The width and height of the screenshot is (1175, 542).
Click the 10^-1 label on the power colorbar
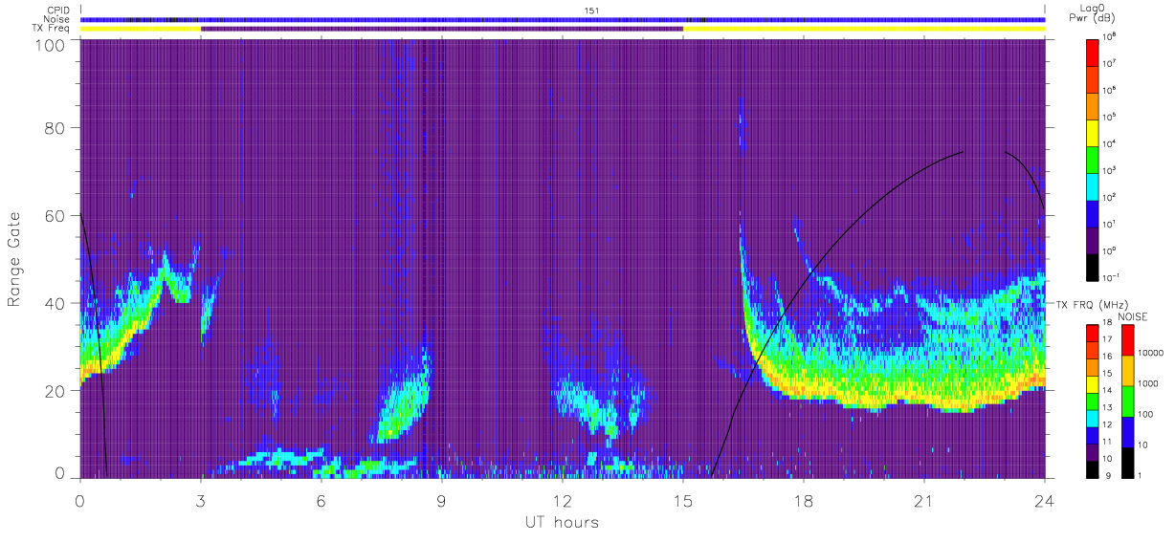[1110, 277]
